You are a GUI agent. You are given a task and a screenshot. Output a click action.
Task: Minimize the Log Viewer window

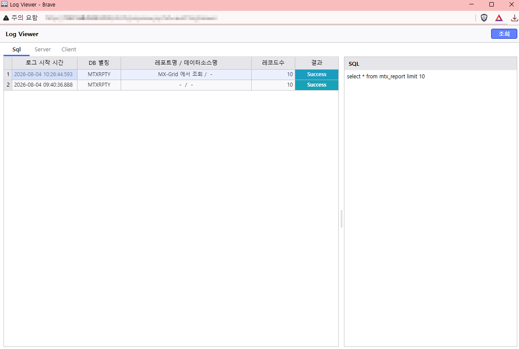(472, 4)
